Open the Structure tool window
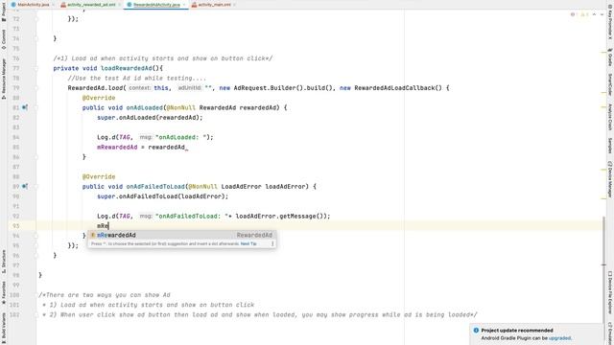Image resolution: width=614 pixels, height=345 pixels. 4,262
